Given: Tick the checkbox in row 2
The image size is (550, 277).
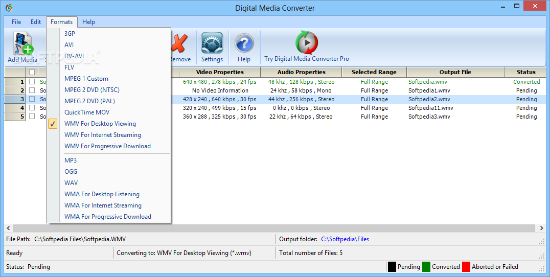Looking at the screenshot, I should point(32,90).
